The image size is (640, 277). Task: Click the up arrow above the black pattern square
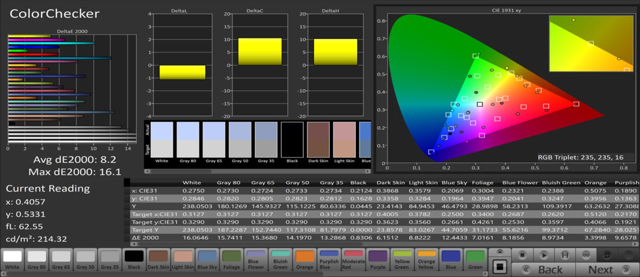pos(500,252)
